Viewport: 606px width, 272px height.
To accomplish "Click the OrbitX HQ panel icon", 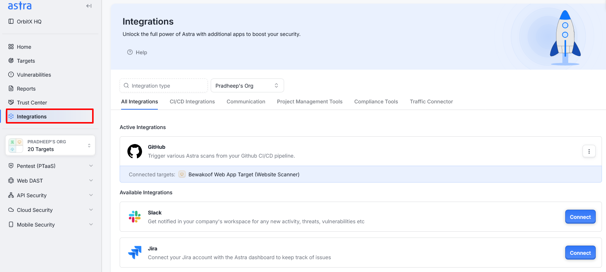I will 11,21.
